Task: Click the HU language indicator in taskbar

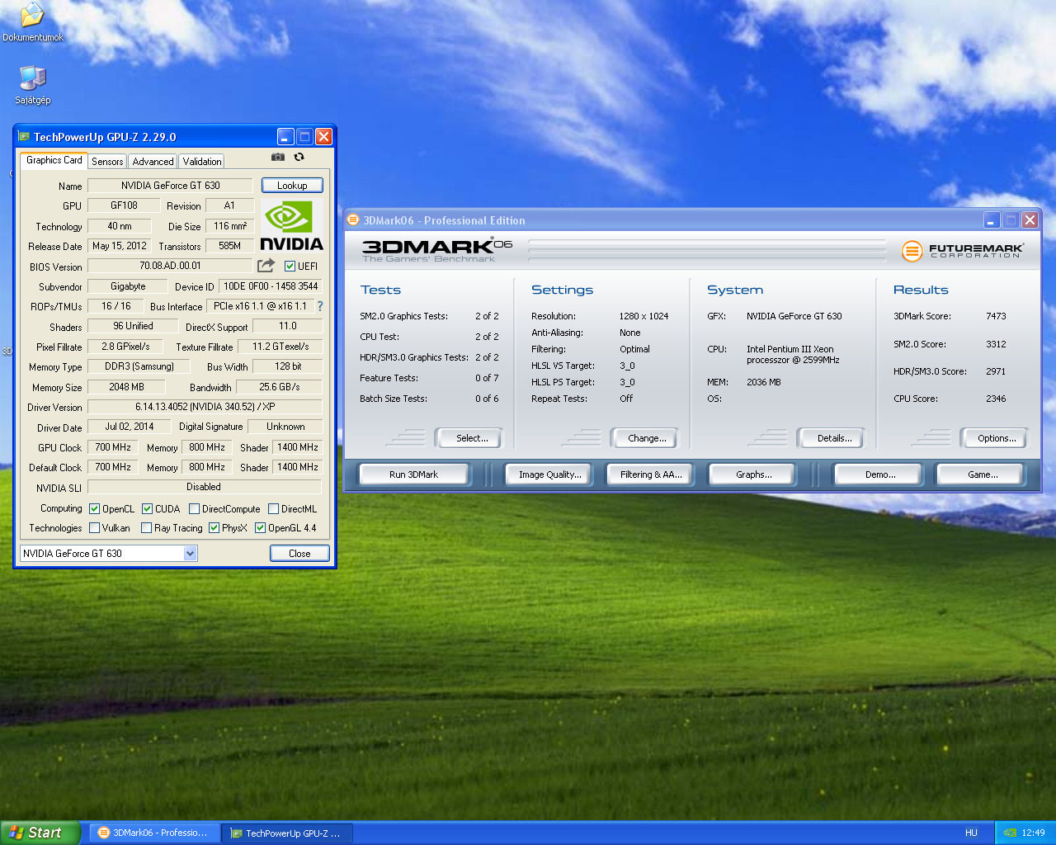Action: pos(971,833)
